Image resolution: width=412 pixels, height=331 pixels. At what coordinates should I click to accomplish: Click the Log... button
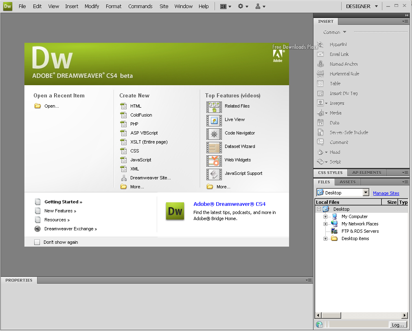click(397, 325)
